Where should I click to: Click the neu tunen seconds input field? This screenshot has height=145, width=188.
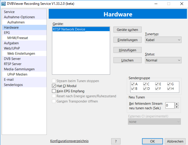[170, 105]
